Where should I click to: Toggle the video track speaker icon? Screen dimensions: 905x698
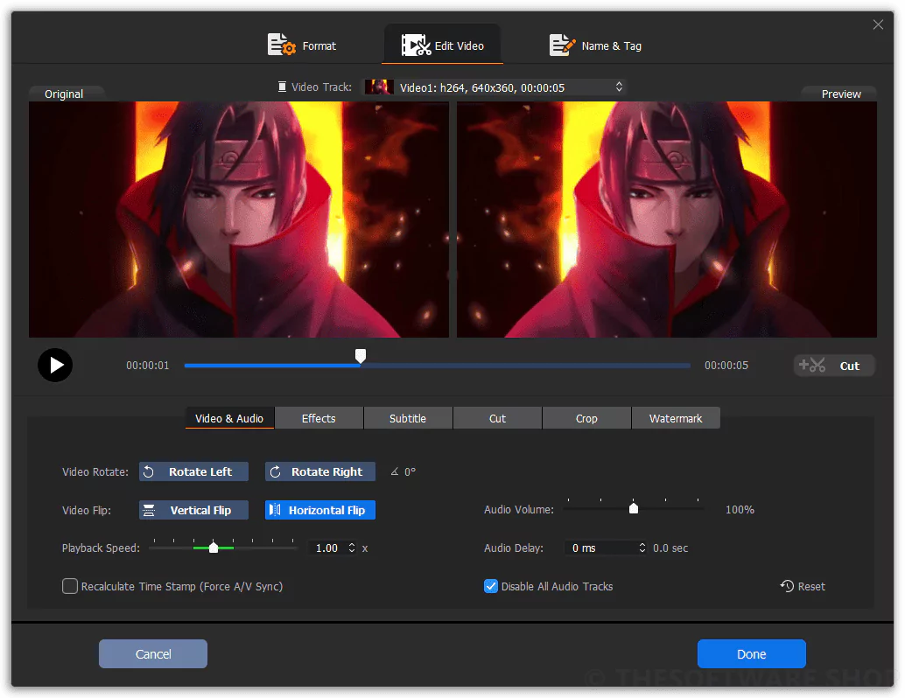(281, 87)
